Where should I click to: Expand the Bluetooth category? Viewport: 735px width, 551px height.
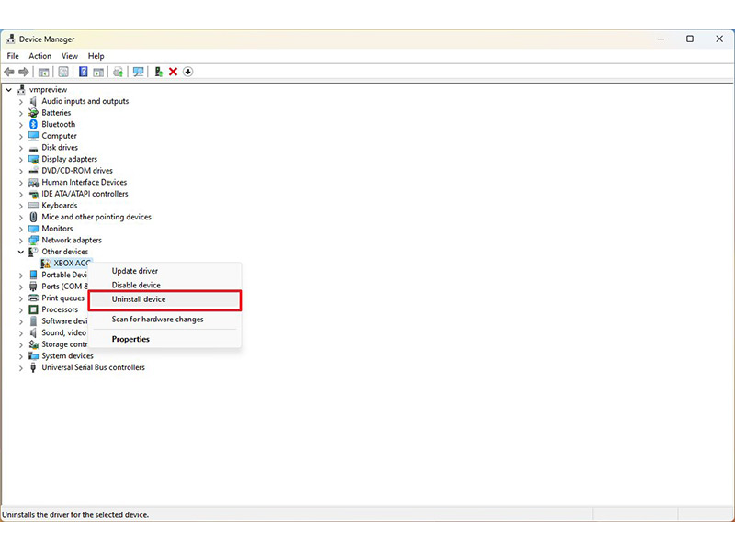[20, 125]
